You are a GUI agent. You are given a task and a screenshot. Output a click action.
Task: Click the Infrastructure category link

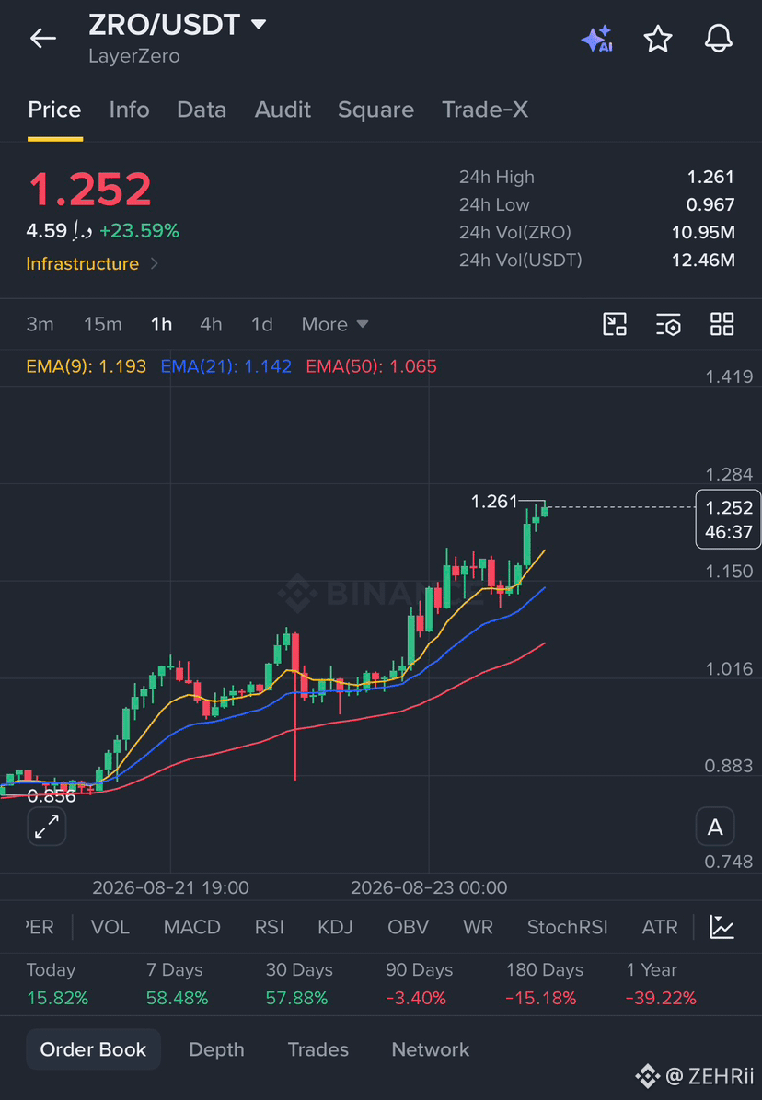(x=82, y=264)
